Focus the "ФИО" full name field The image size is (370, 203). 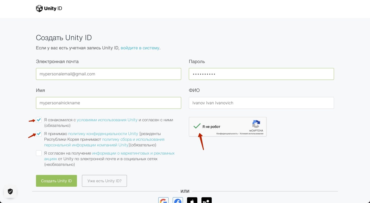pyautogui.click(x=261, y=103)
